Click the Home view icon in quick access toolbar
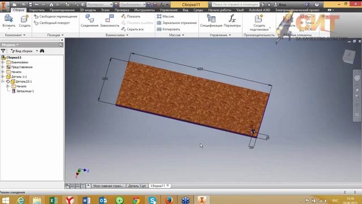This screenshot has width=362, height=204. pyautogui.click(x=51, y=5)
